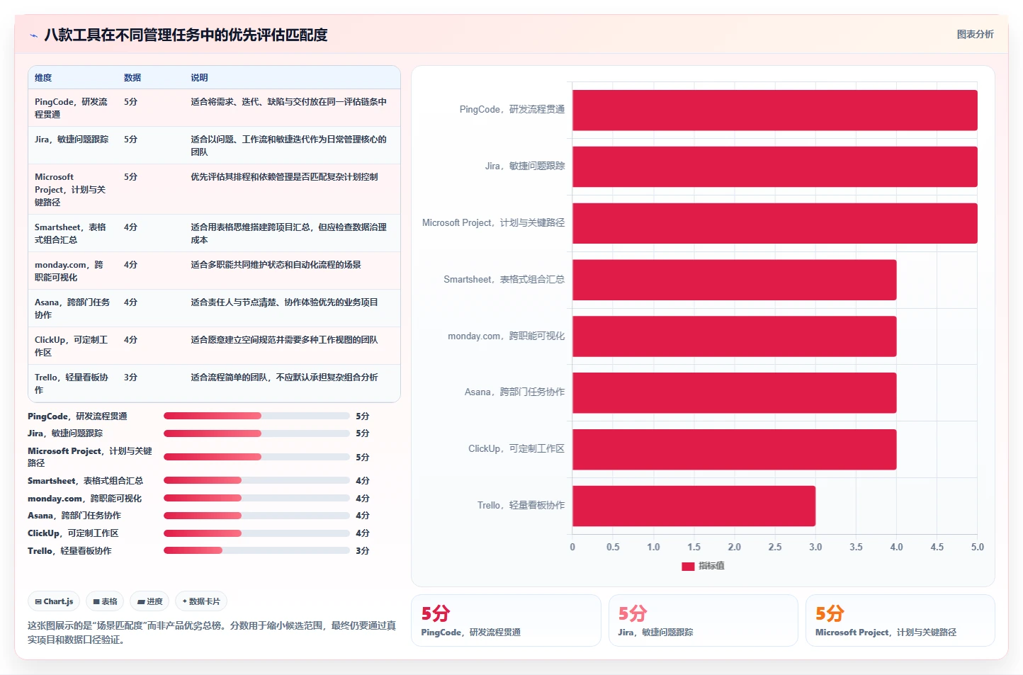Select the 表格 tag chip
This screenshot has height=675, width=1023.
[105, 601]
